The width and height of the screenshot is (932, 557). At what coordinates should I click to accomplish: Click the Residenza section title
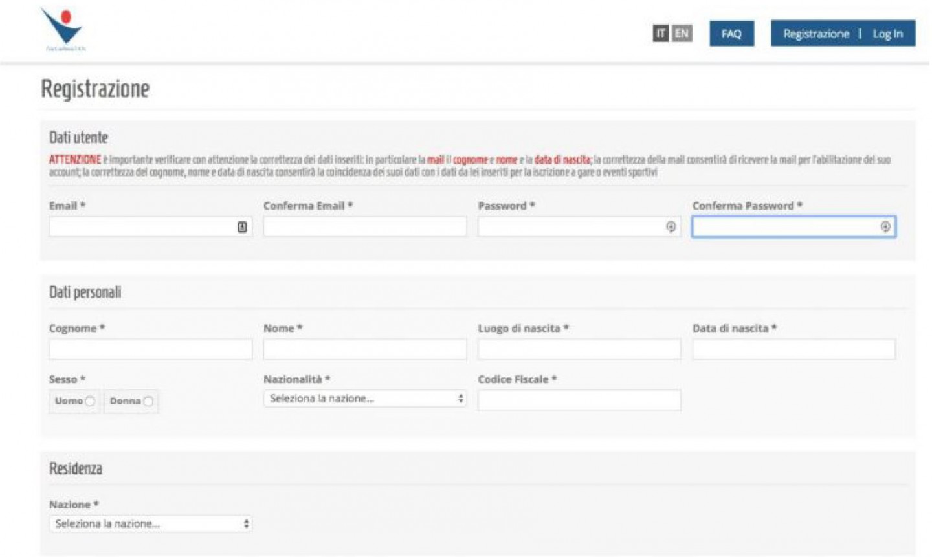[x=76, y=468]
